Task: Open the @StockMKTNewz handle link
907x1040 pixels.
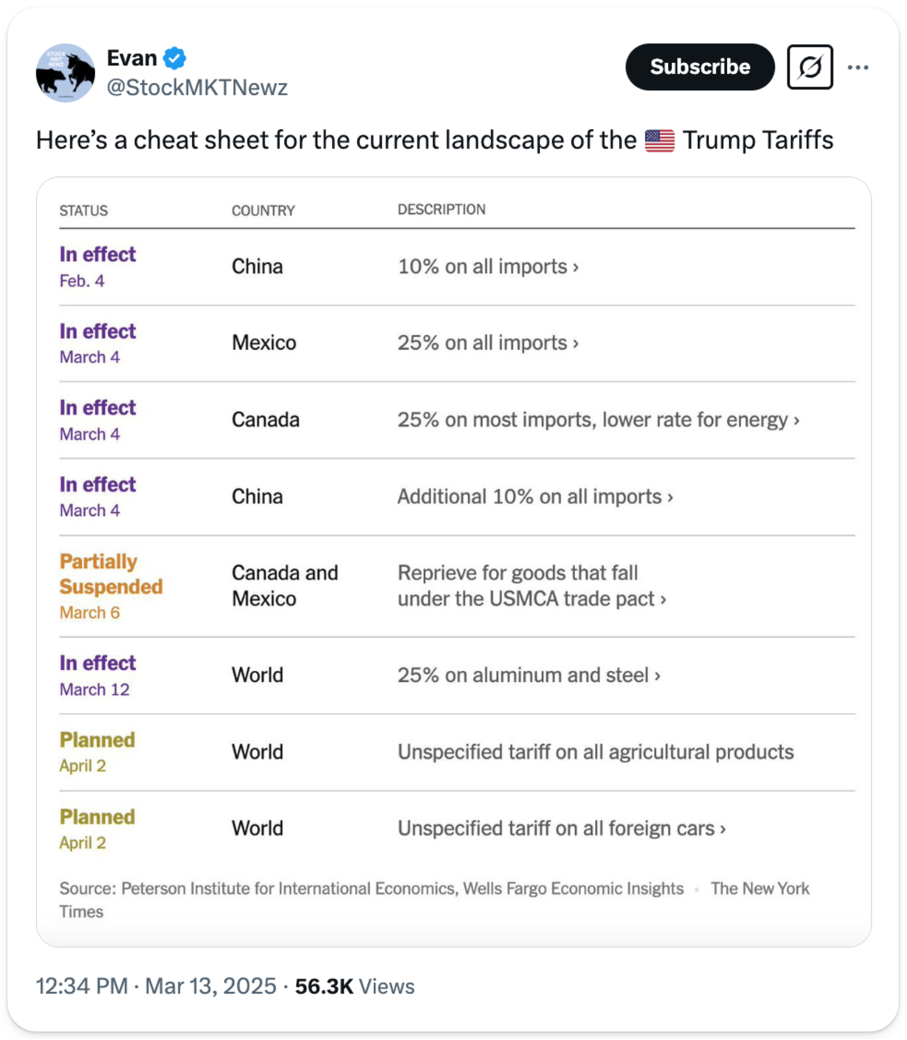Action: point(197,87)
